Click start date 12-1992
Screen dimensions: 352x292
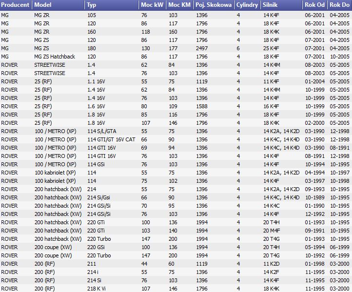pos(315,214)
